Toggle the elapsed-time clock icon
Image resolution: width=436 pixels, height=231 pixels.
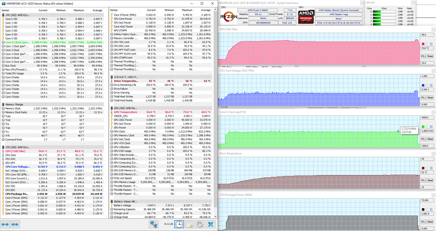[179, 224]
